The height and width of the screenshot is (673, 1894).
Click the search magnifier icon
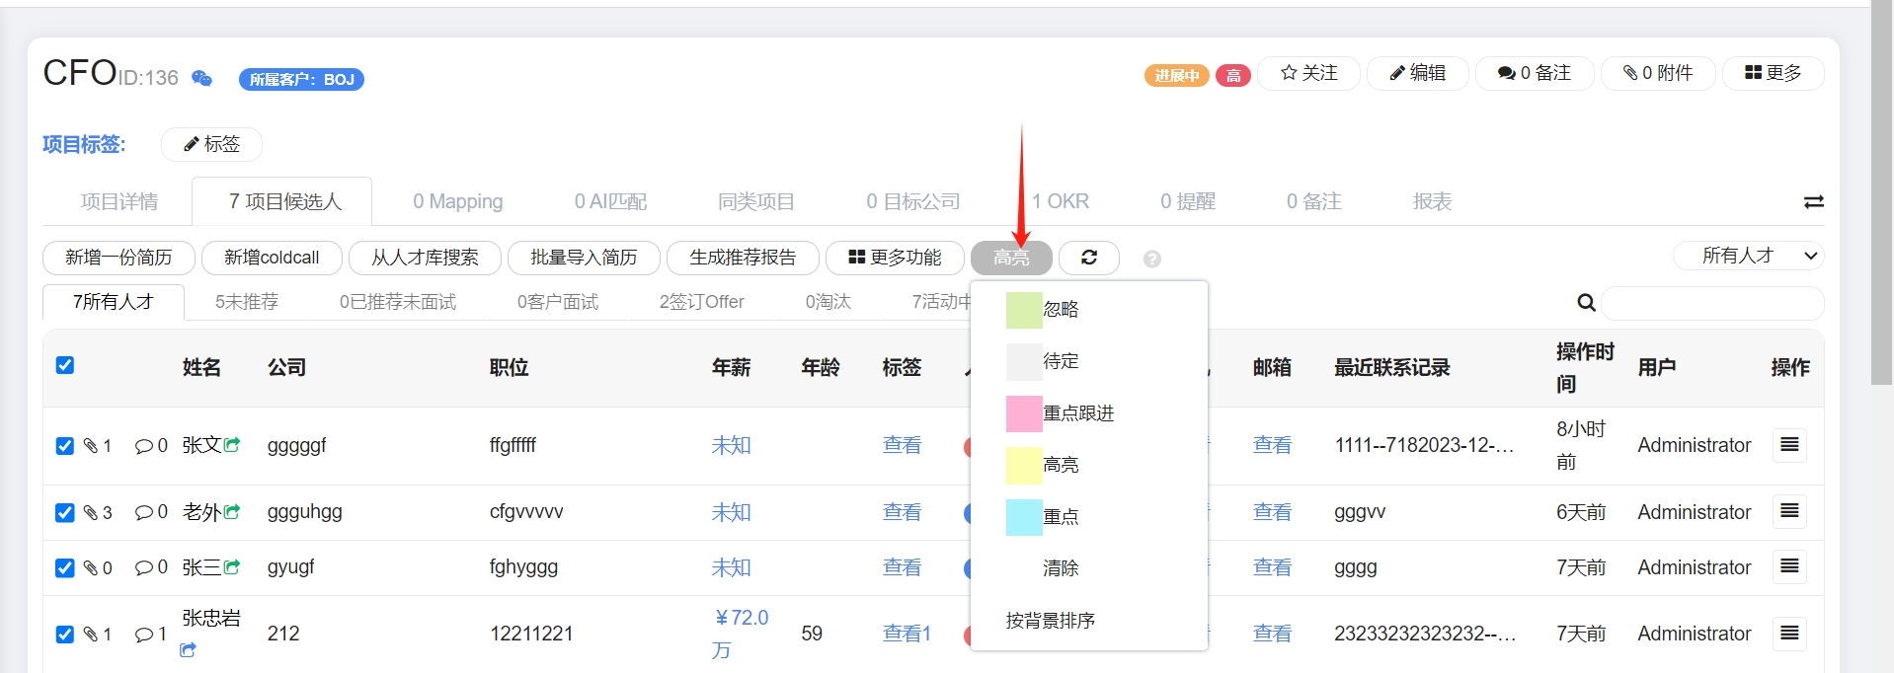(1586, 303)
